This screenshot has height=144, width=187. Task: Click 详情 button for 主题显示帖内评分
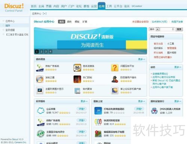[82, 132]
